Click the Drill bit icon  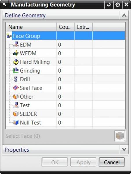[16, 79]
